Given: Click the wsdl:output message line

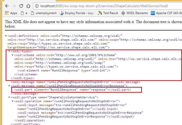Looking at the screenshot, I should pyautogui.click(x=80, y=113).
